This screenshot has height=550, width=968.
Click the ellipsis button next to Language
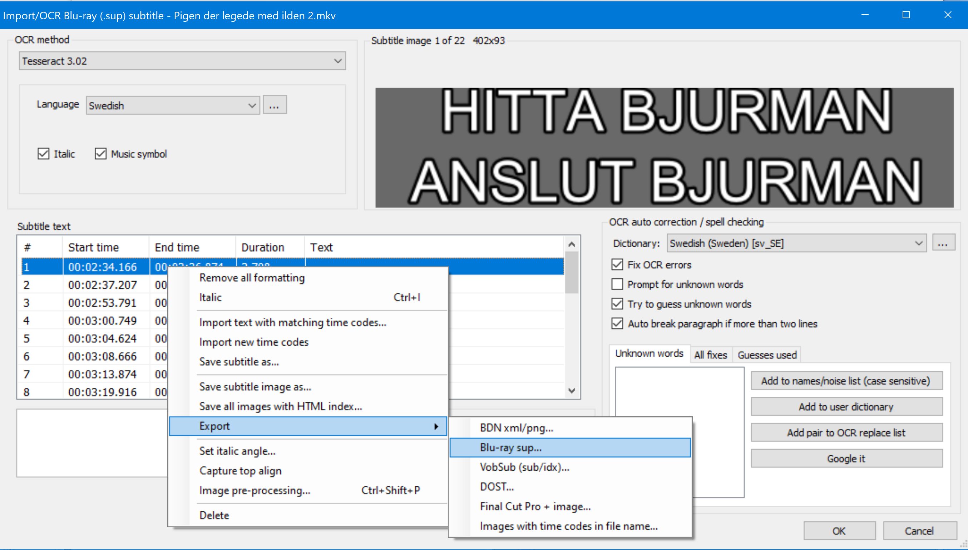(x=275, y=105)
